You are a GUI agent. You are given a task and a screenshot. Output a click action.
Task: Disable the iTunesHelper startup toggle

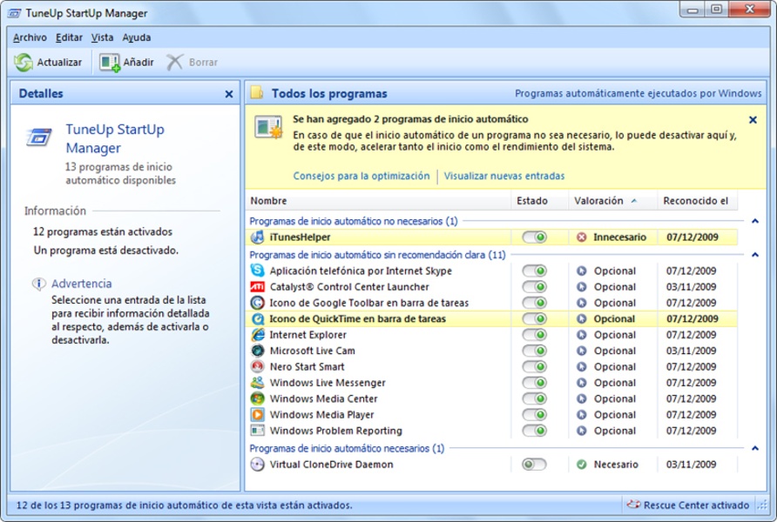[x=534, y=238]
